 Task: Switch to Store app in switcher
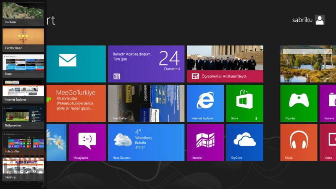click(x=23, y=66)
